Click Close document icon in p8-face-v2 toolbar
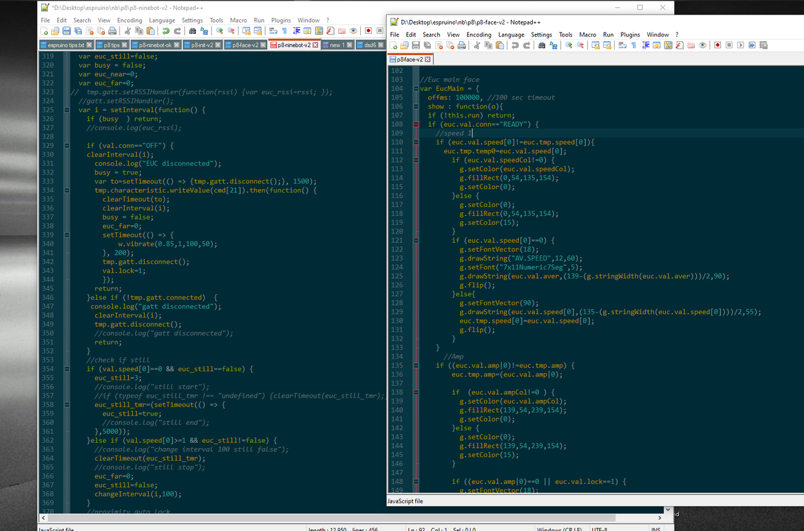Screen dimensions: 804x531 pos(439,45)
